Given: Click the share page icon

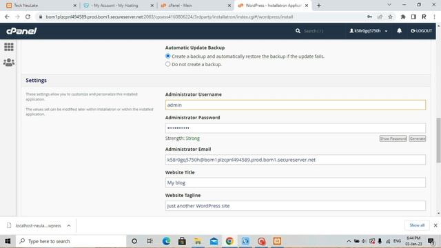Looking at the screenshot, I should [x=380, y=17].
